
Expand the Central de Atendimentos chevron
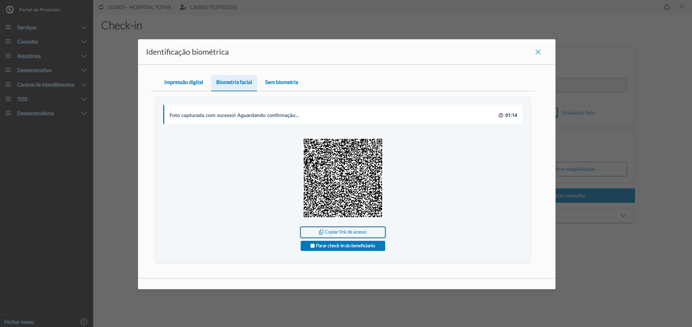[84, 85]
